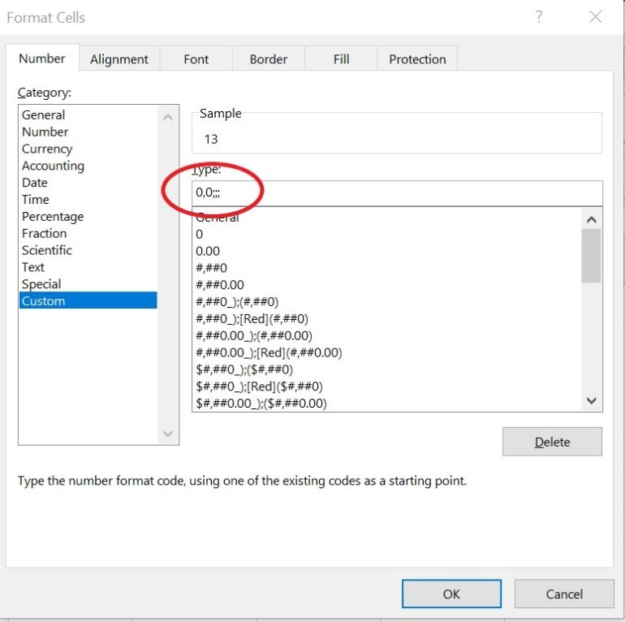
Task: Choose the Currency category
Action: [47, 149]
